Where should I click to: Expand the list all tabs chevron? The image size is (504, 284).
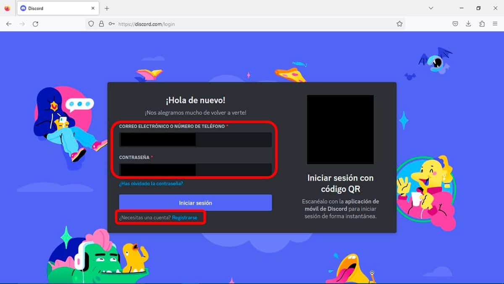[430, 8]
